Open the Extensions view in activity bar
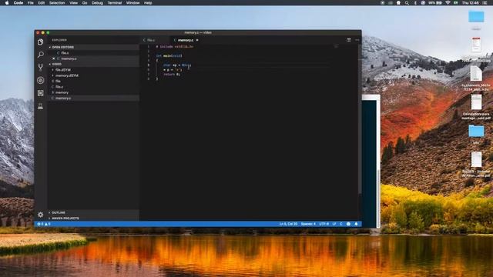 (41, 93)
